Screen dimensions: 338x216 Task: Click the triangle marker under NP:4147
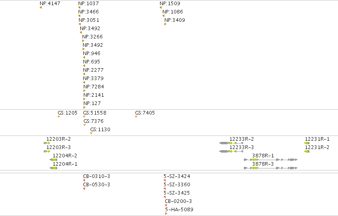[41, 8]
